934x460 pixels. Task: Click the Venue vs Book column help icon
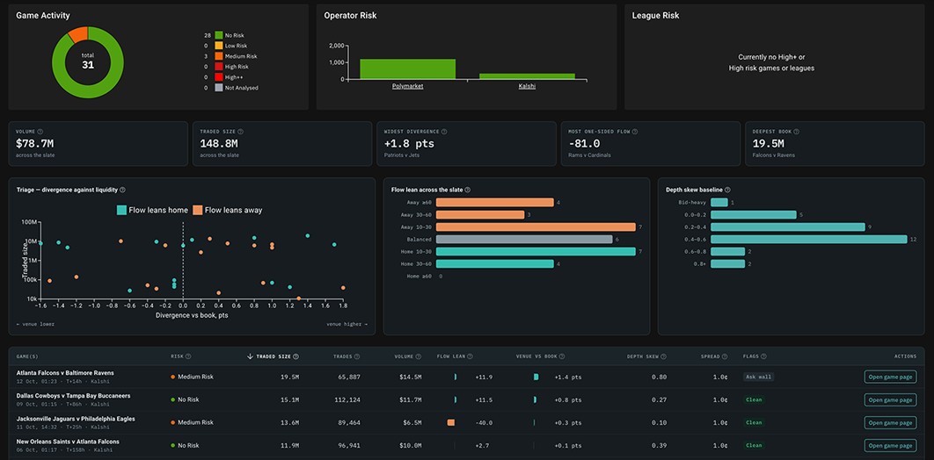[x=562, y=356]
